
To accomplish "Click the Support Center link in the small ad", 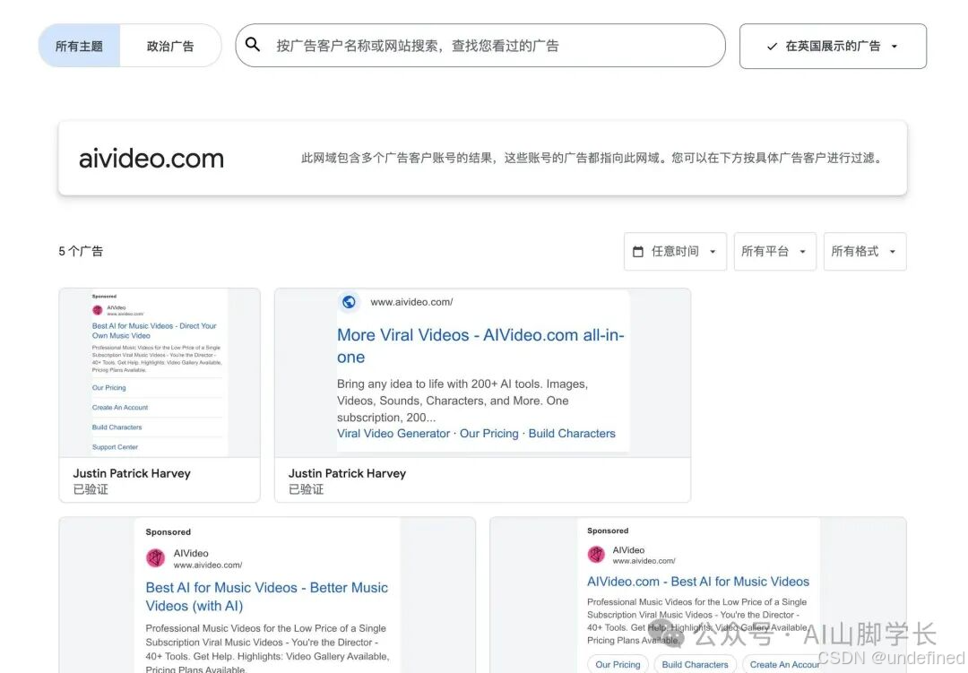I will [115, 447].
